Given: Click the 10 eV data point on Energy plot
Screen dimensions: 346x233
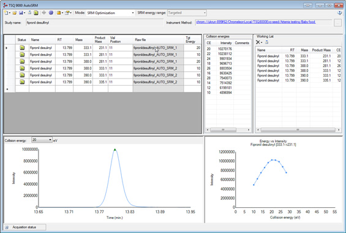Looking at the screenshot, I should (x=254, y=185).
